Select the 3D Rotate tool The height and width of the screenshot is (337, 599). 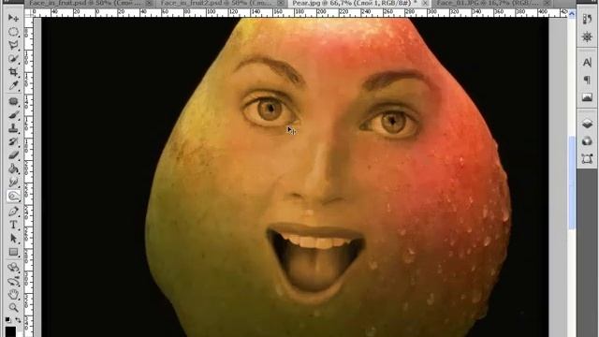[13, 267]
